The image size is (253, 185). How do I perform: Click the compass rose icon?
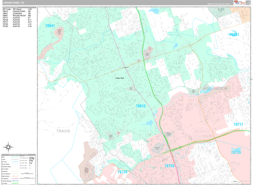tap(8, 147)
